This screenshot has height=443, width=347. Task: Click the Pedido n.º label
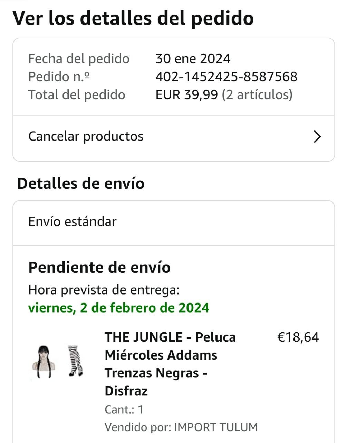coord(59,77)
